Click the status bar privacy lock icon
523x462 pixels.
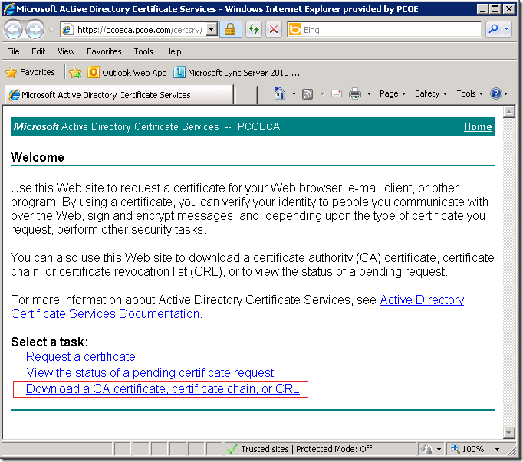pyautogui.click(x=426, y=449)
